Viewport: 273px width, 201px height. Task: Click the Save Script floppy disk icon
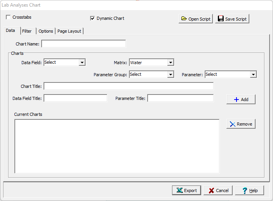click(221, 19)
